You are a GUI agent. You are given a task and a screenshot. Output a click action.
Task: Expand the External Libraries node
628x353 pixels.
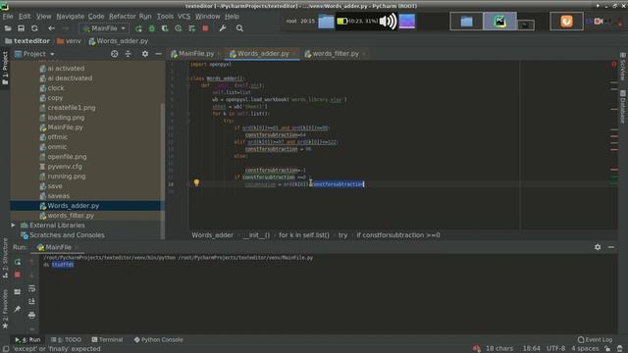(x=13, y=226)
